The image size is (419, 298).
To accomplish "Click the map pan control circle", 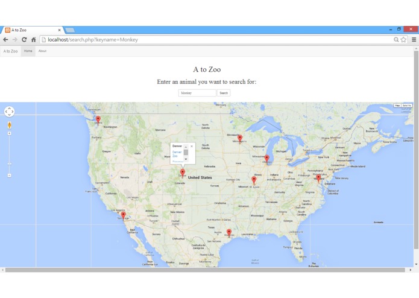I will tap(10, 112).
